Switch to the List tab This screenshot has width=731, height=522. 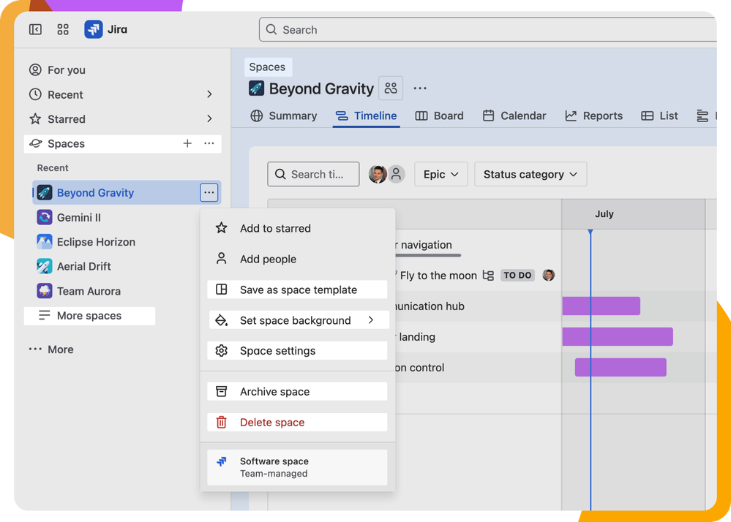[660, 116]
